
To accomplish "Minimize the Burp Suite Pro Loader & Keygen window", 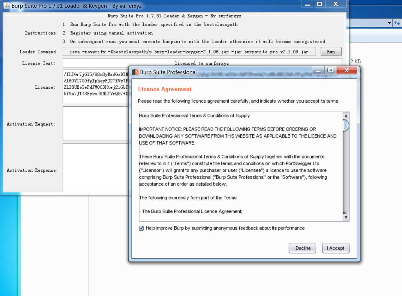I will coord(307,4).
